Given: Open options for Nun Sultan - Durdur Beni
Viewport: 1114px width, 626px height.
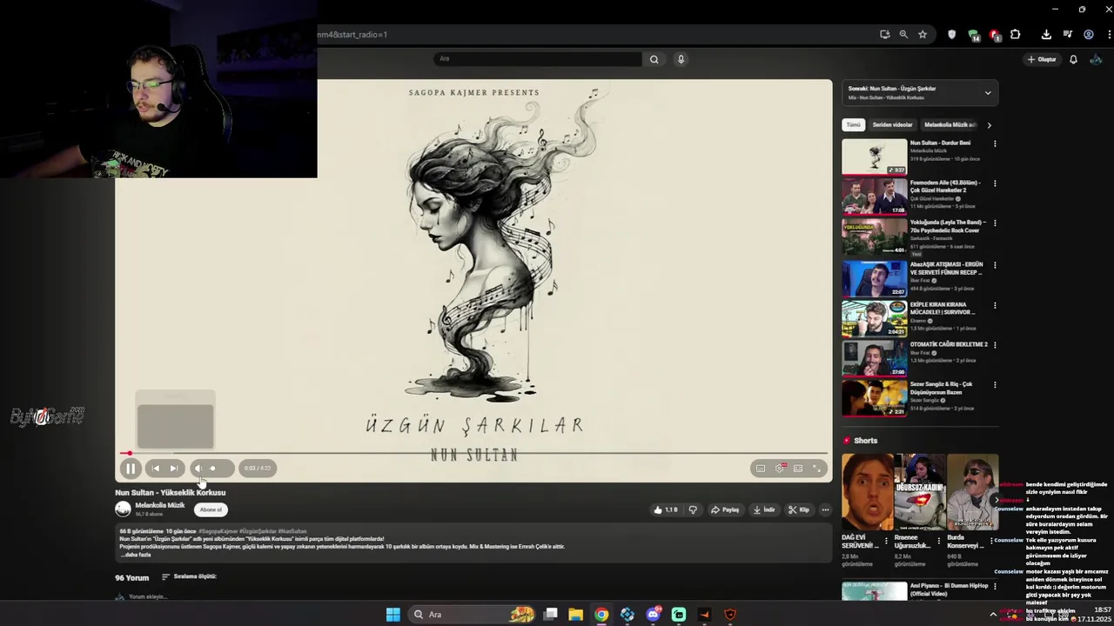Looking at the screenshot, I should [995, 144].
